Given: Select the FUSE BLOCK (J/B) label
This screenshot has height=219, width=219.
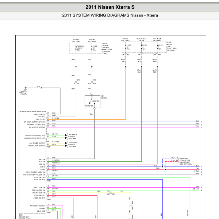Looking at the screenshot, I should click(172, 46).
